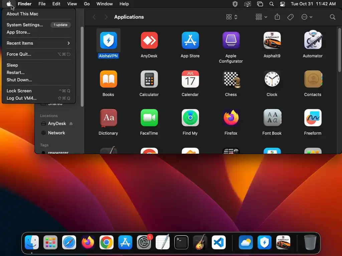Screen dimensions: 342x256
Task: Select Dictionary app icon
Action: pos(109,118)
